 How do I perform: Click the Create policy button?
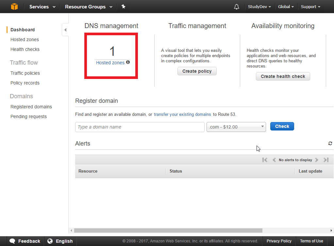click(x=197, y=71)
